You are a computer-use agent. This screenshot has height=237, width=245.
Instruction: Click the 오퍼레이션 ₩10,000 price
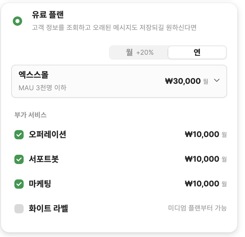click(202, 134)
